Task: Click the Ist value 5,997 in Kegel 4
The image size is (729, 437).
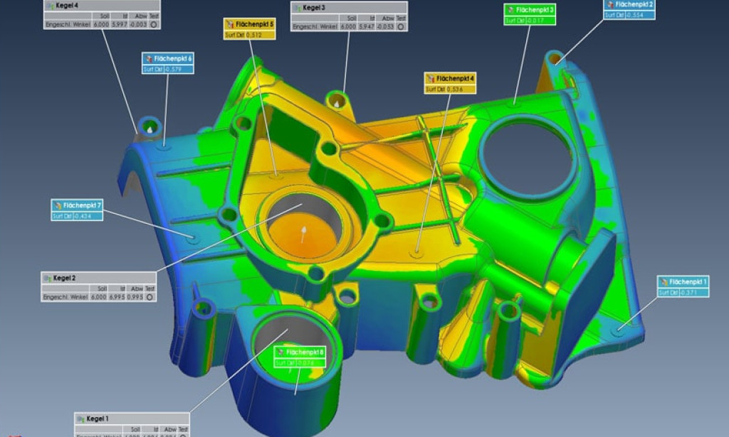Action: coord(120,25)
